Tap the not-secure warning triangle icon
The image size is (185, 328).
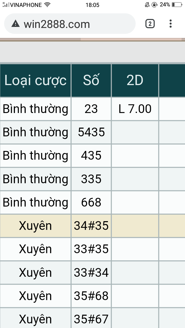(16, 24)
